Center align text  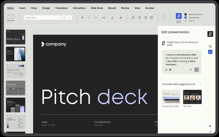(139, 18)
